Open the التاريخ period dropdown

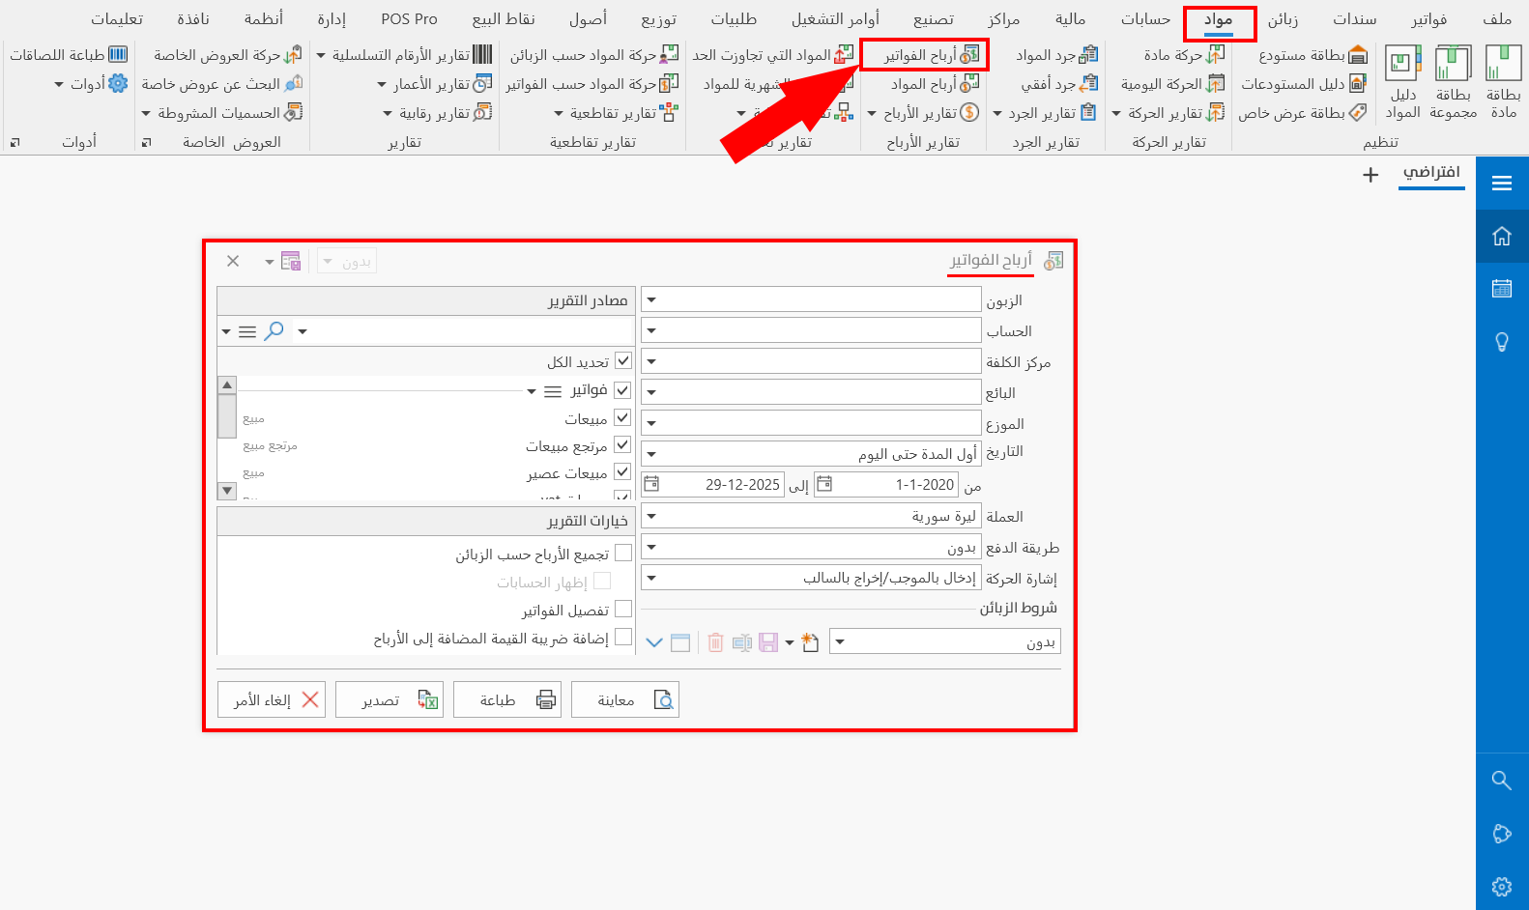[651, 454]
